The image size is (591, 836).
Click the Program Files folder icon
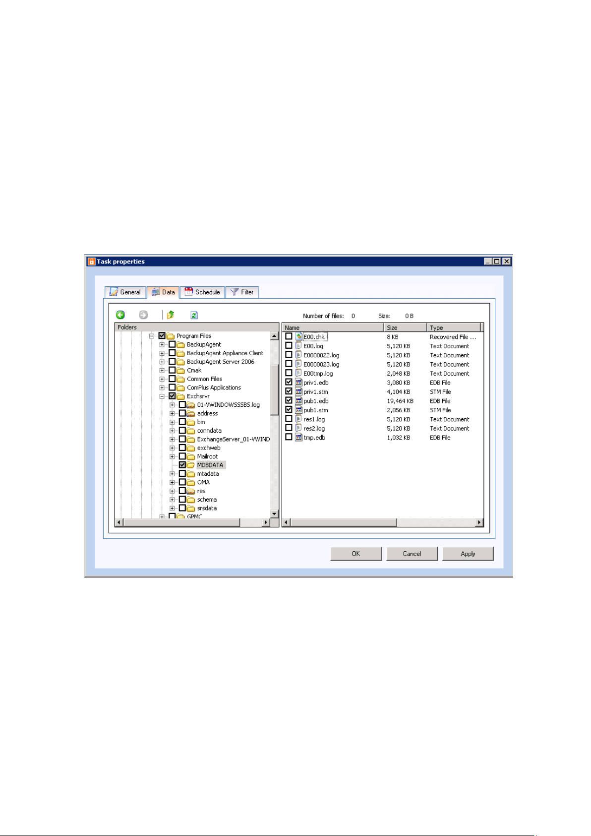point(171,336)
